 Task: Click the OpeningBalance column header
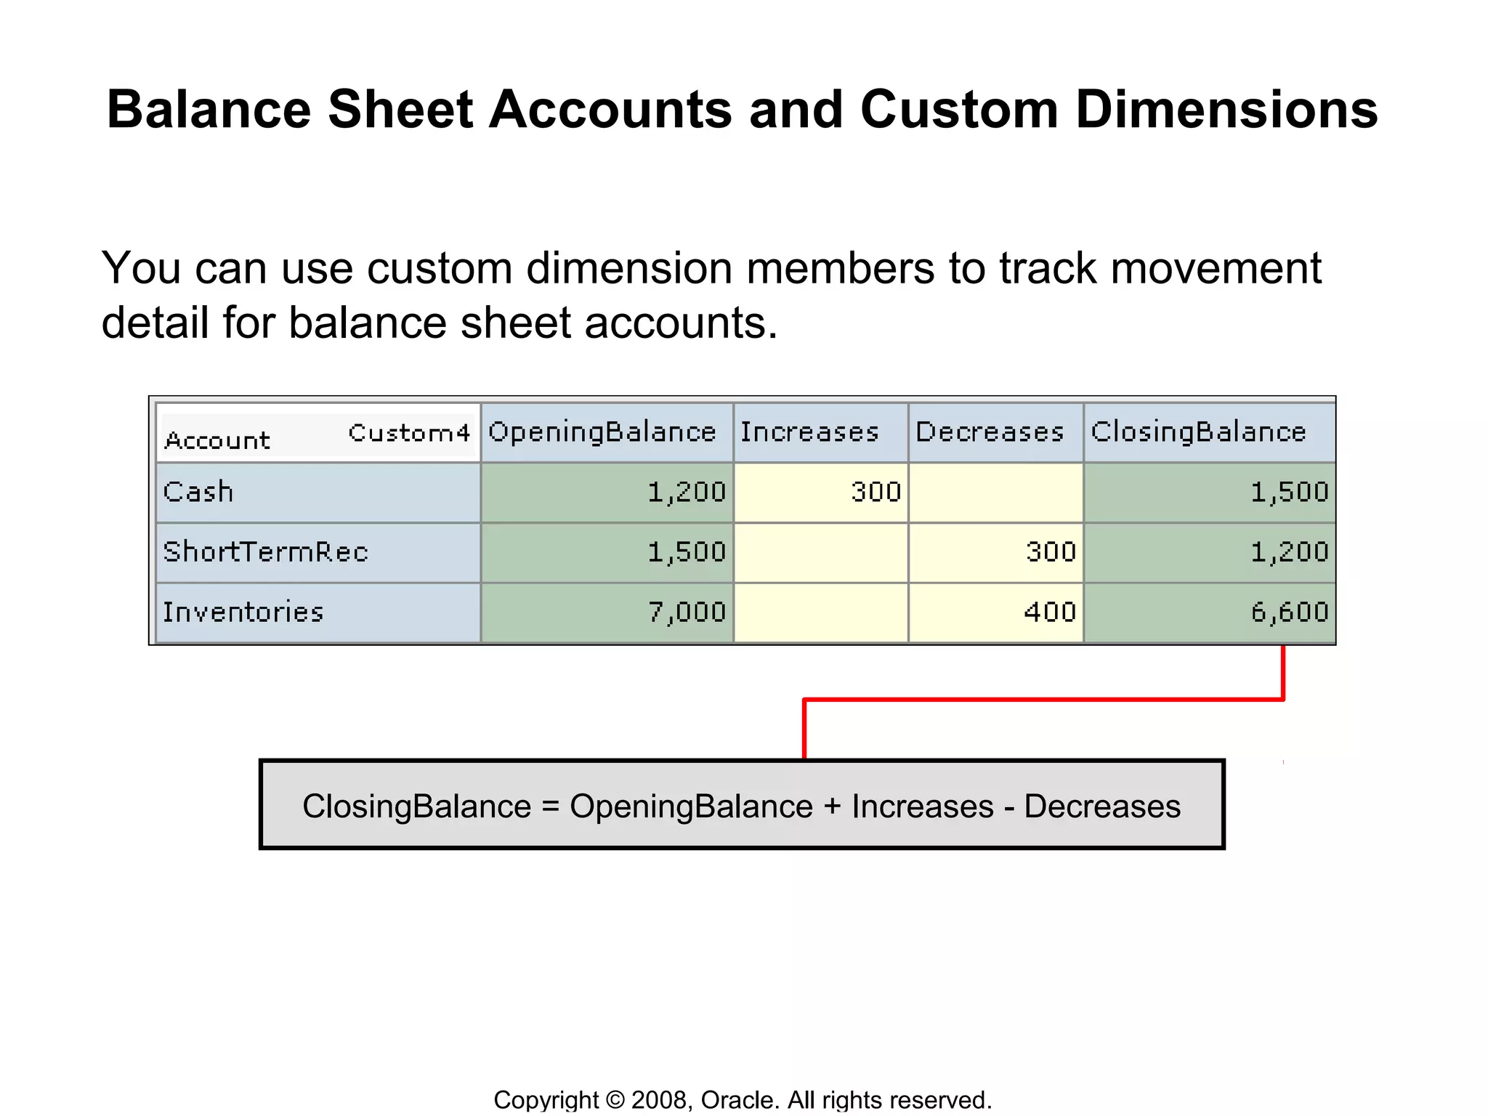(607, 432)
